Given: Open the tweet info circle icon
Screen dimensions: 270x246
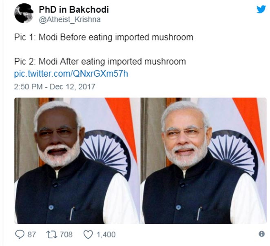Looking at the screenshot, I should point(261,234).
